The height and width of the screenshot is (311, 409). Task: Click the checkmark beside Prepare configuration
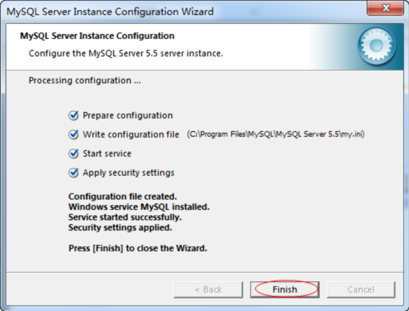click(74, 115)
